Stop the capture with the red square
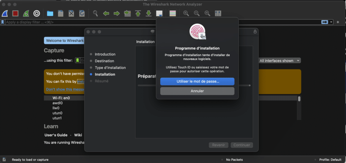346x163 pixels. pyautogui.click(x=15, y=13)
